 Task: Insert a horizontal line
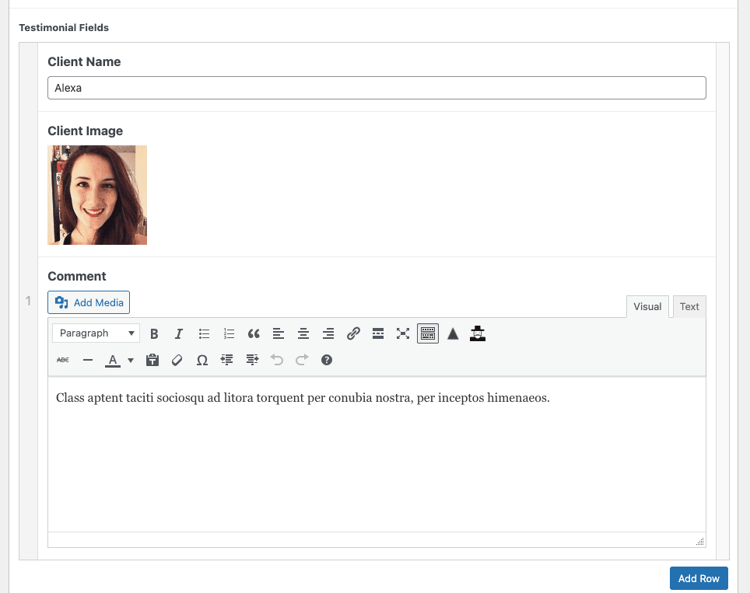coord(88,360)
